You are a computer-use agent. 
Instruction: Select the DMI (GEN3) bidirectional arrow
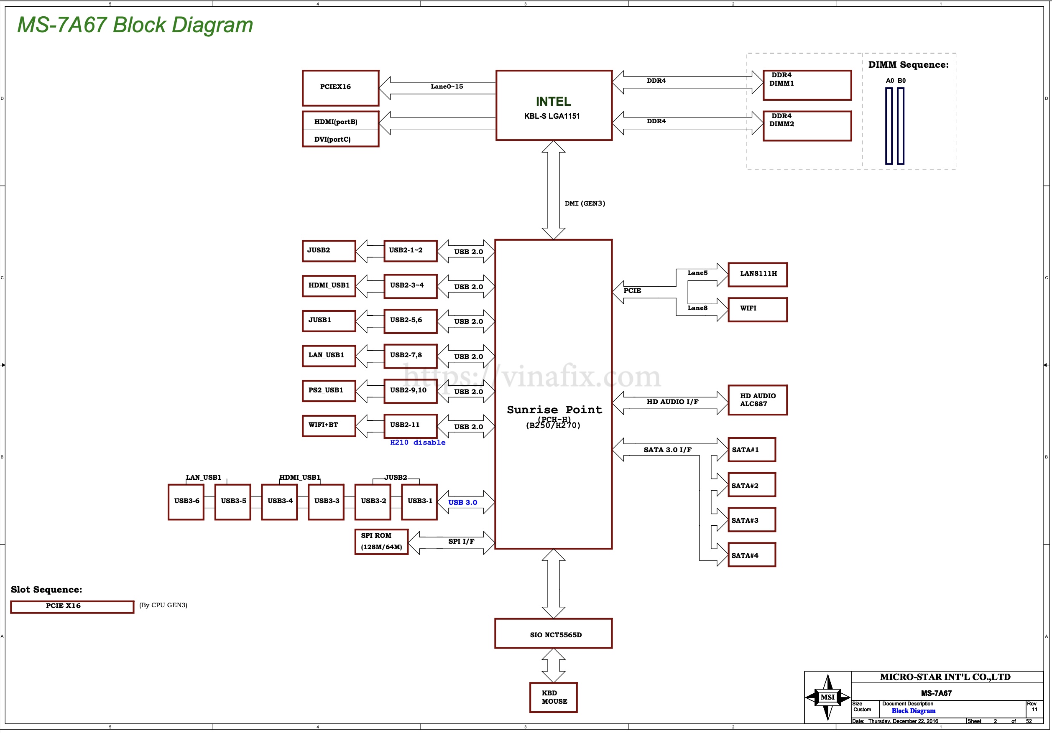point(554,190)
